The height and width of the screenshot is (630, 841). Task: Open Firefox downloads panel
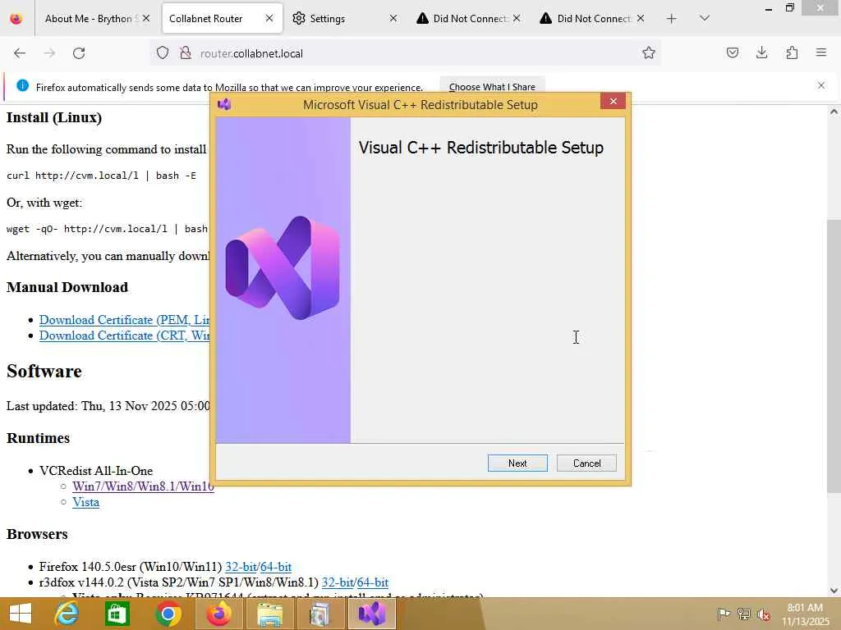coord(761,52)
